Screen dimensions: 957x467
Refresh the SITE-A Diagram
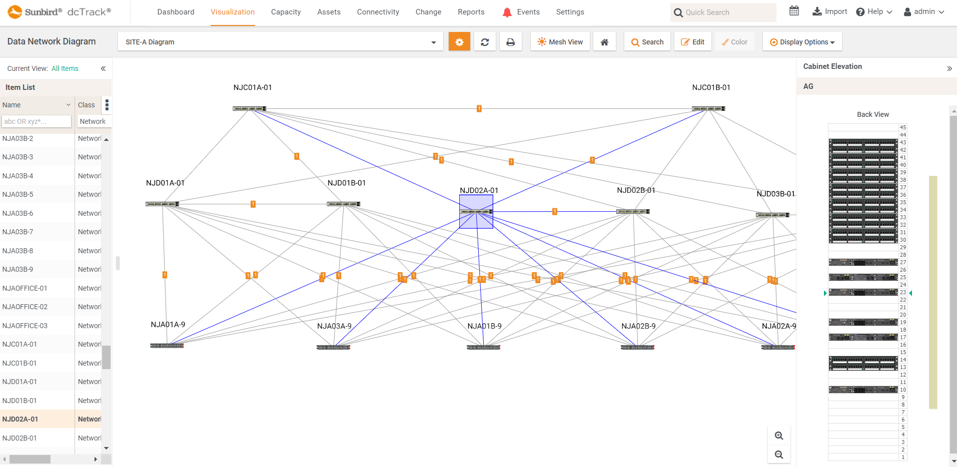pyautogui.click(x=484, y=41)
